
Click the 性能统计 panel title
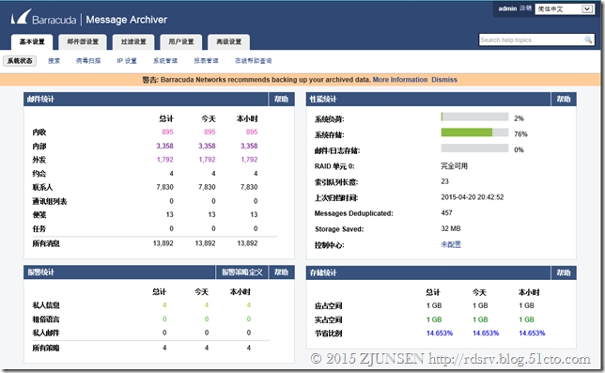(323, 100)
